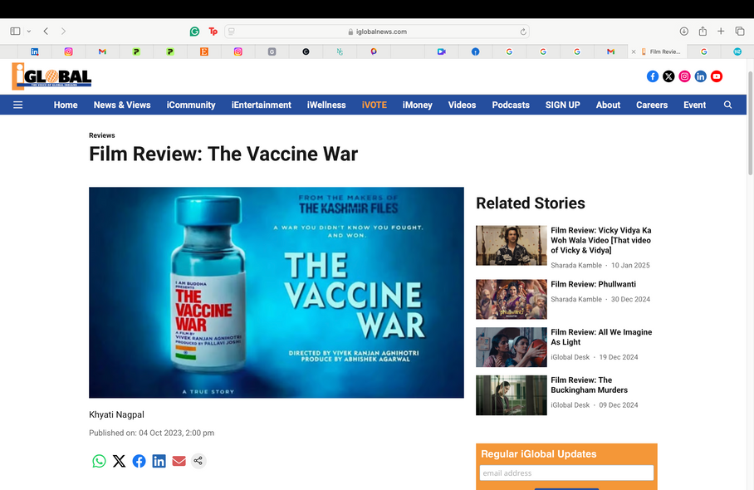Click the page vertical scrollbar
The image size is (754, 490).
click(x=750, y=125)
